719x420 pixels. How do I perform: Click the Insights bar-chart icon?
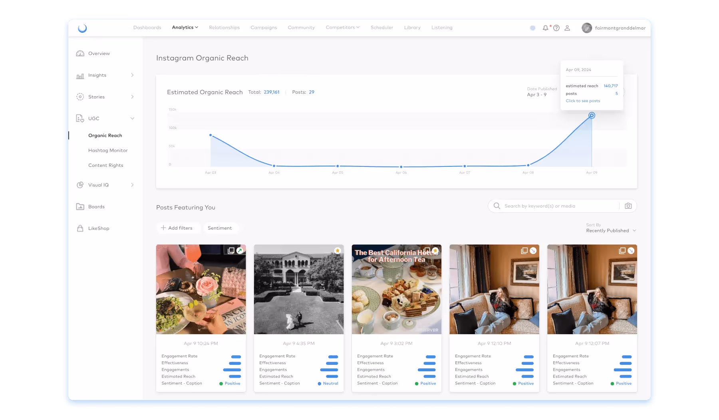pos(79,75)
